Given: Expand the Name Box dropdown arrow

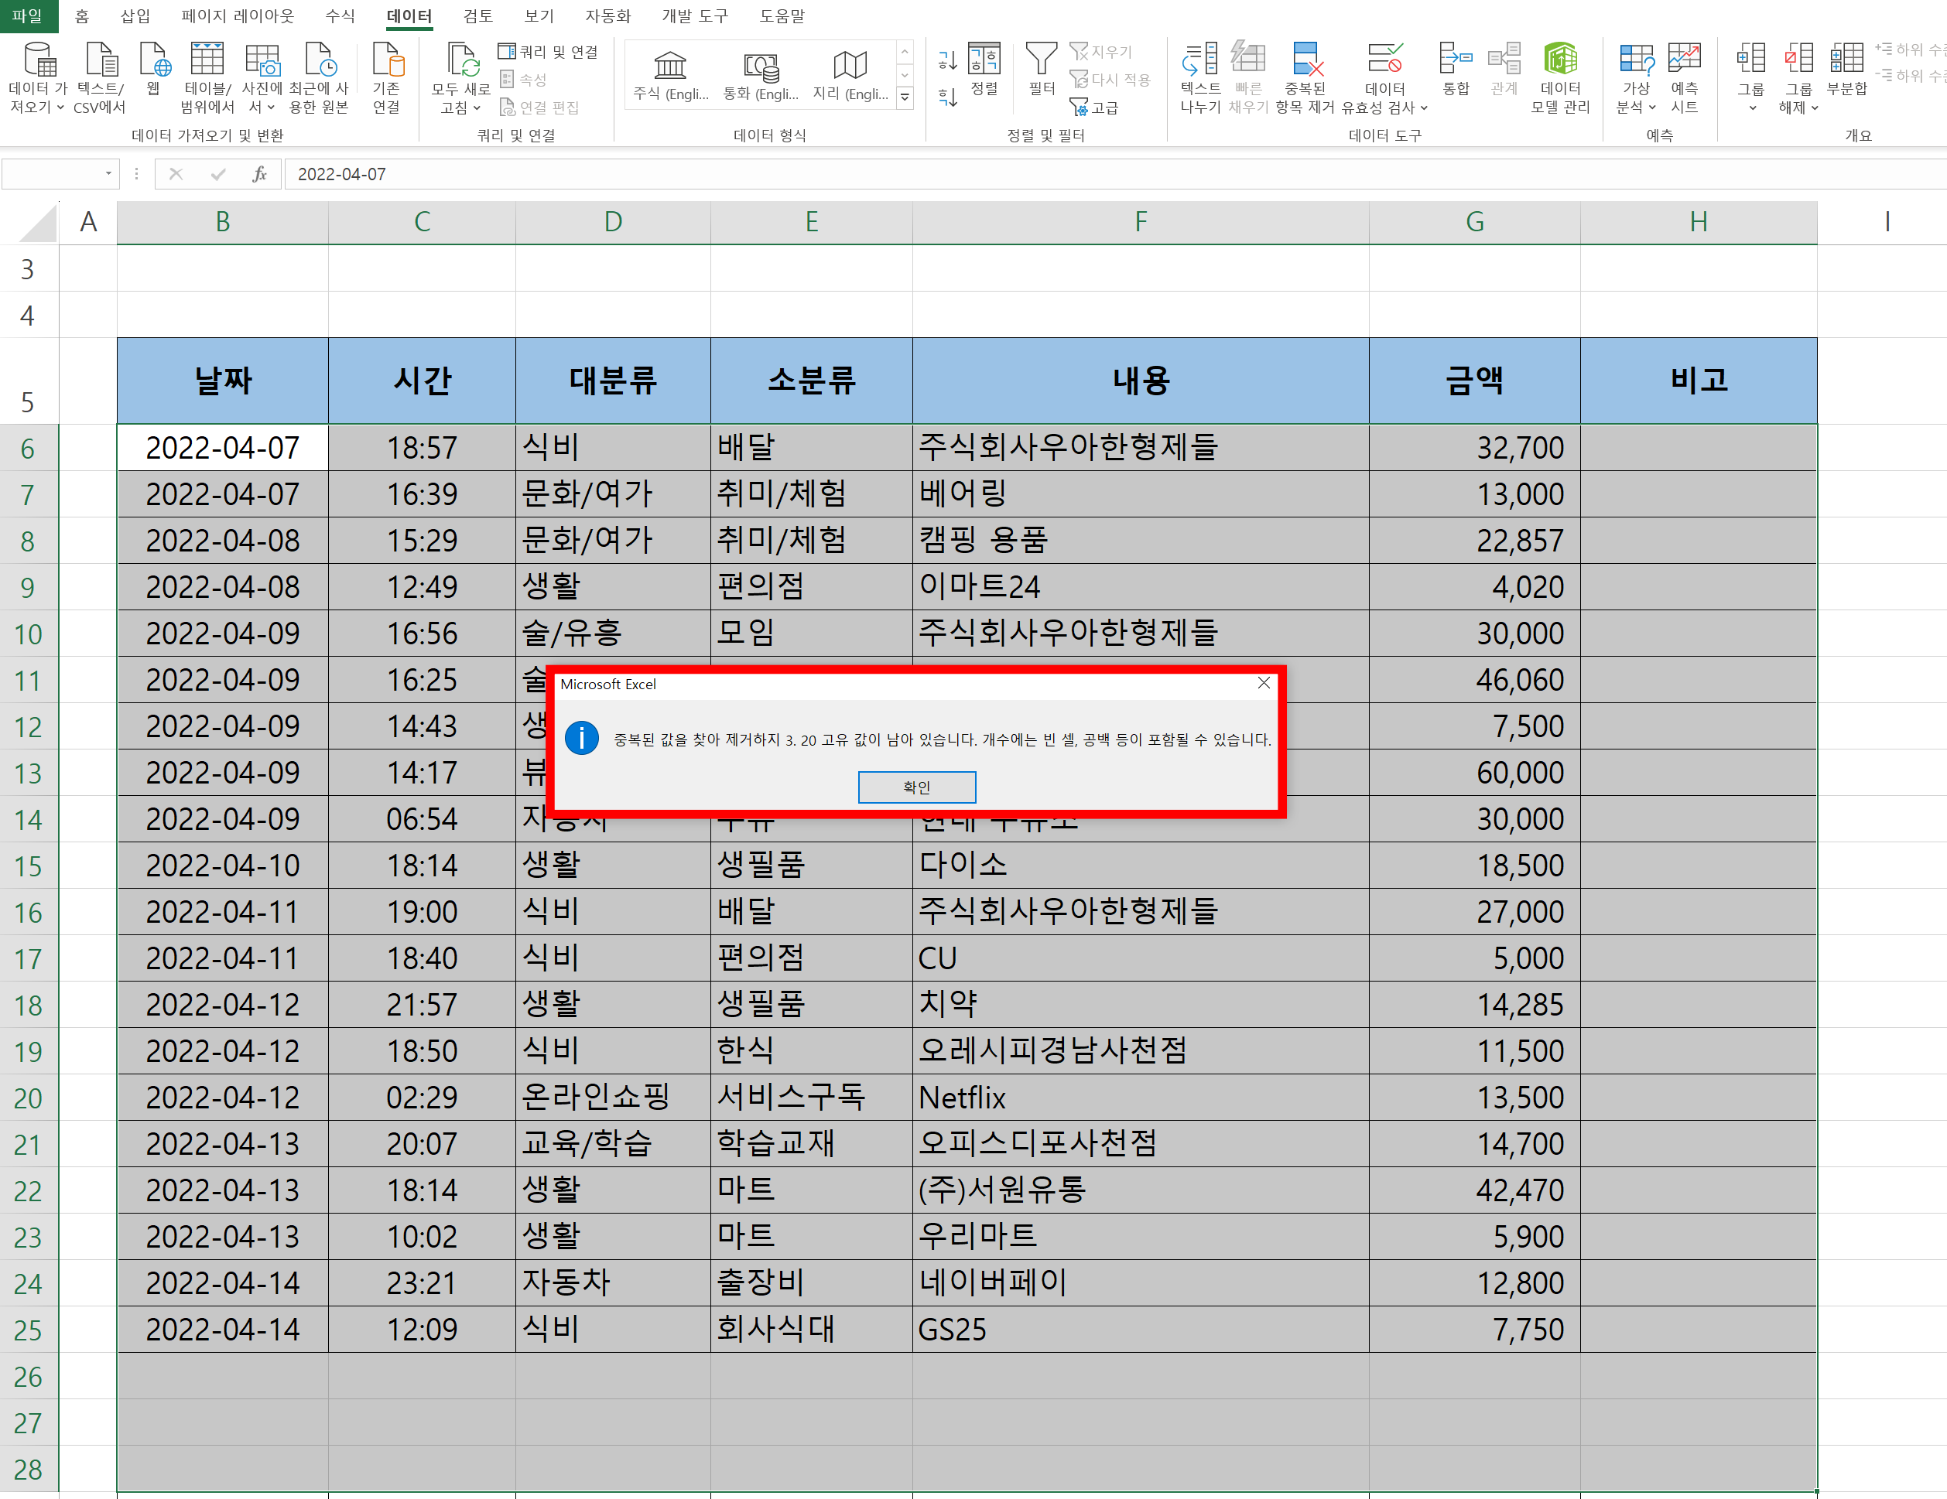Looking at the screenshot, I should point(109,174).
